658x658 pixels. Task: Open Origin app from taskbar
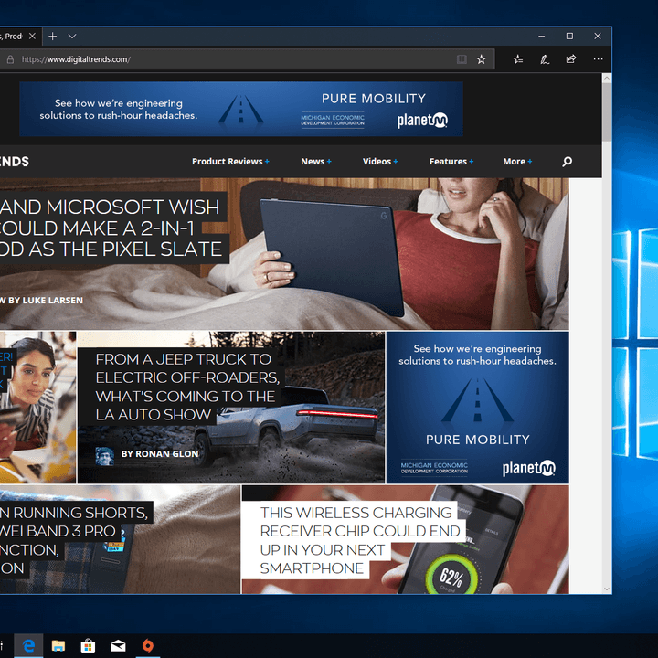(148, 645)
